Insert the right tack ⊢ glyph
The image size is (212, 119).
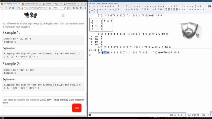pos(140,6)
